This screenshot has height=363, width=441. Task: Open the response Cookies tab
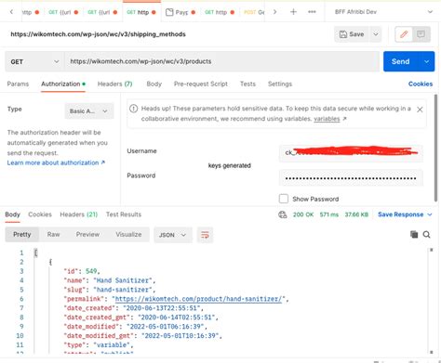40,214
